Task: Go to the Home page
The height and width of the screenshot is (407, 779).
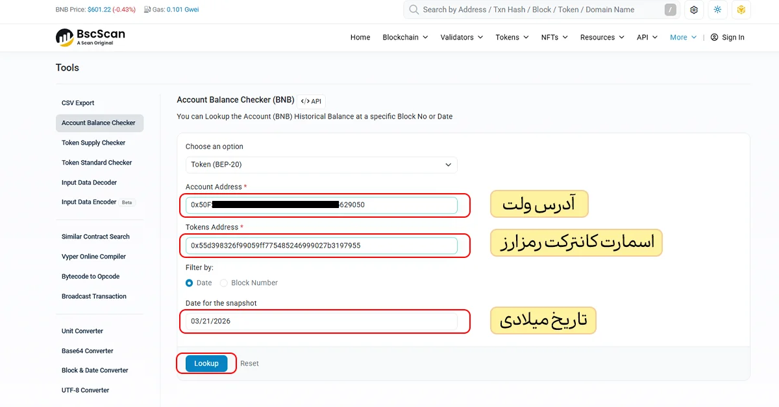Action: [360, 38]
